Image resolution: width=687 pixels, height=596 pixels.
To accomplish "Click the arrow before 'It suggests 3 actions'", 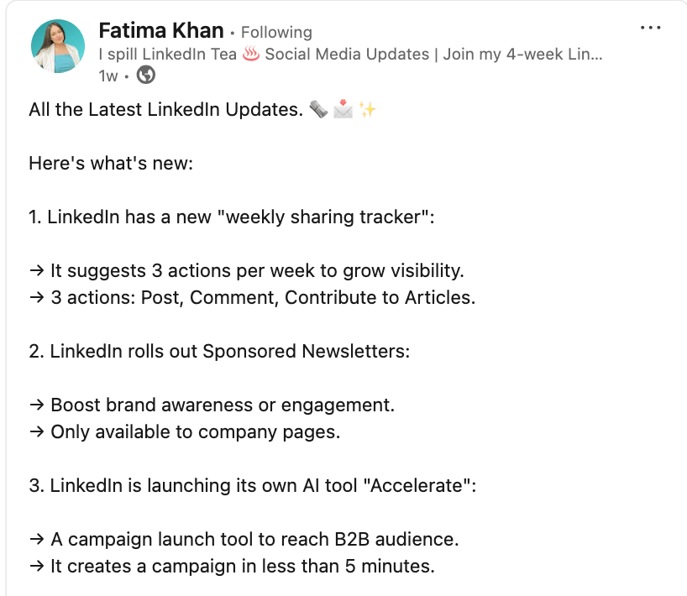I will click(37, 270).
